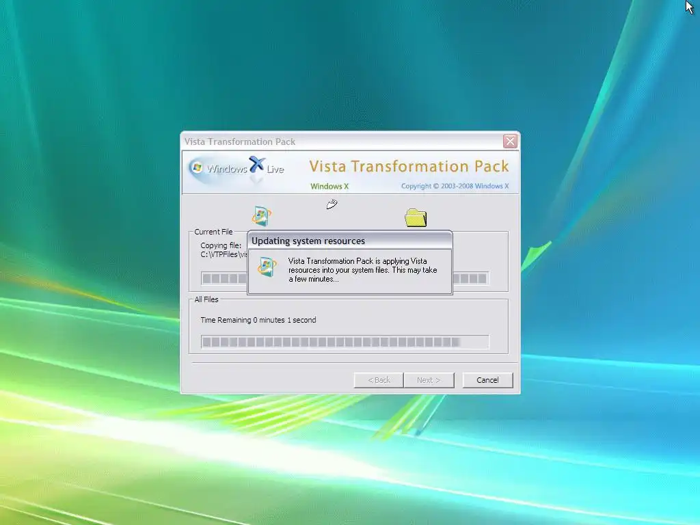Click the All Files progress bar
The width and height of the screenshot is (700, 525).
[x=345, y=342]
